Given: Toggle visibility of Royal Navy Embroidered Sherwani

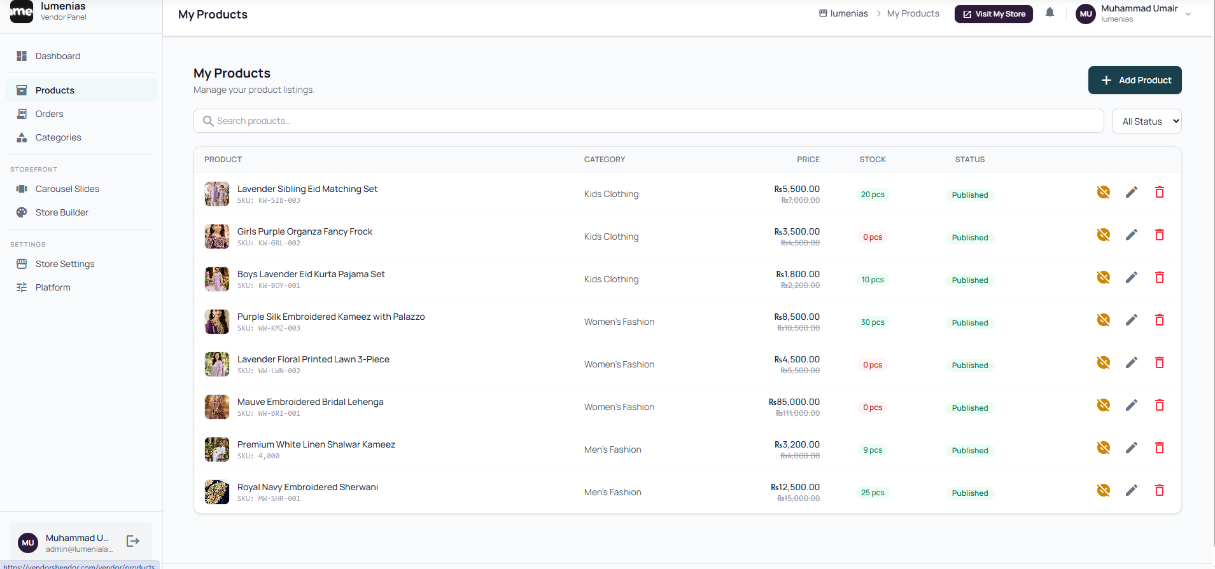Looking at the screenshot, I should click(1104, 490).
